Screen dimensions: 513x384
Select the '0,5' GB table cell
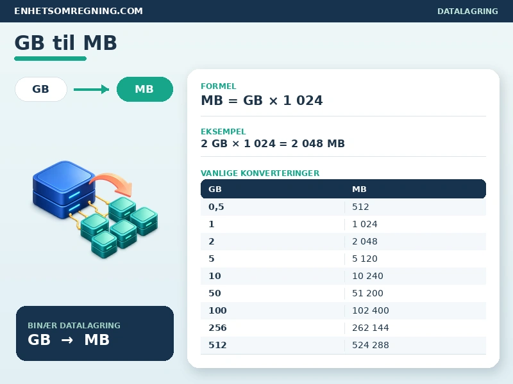(216, 207)
